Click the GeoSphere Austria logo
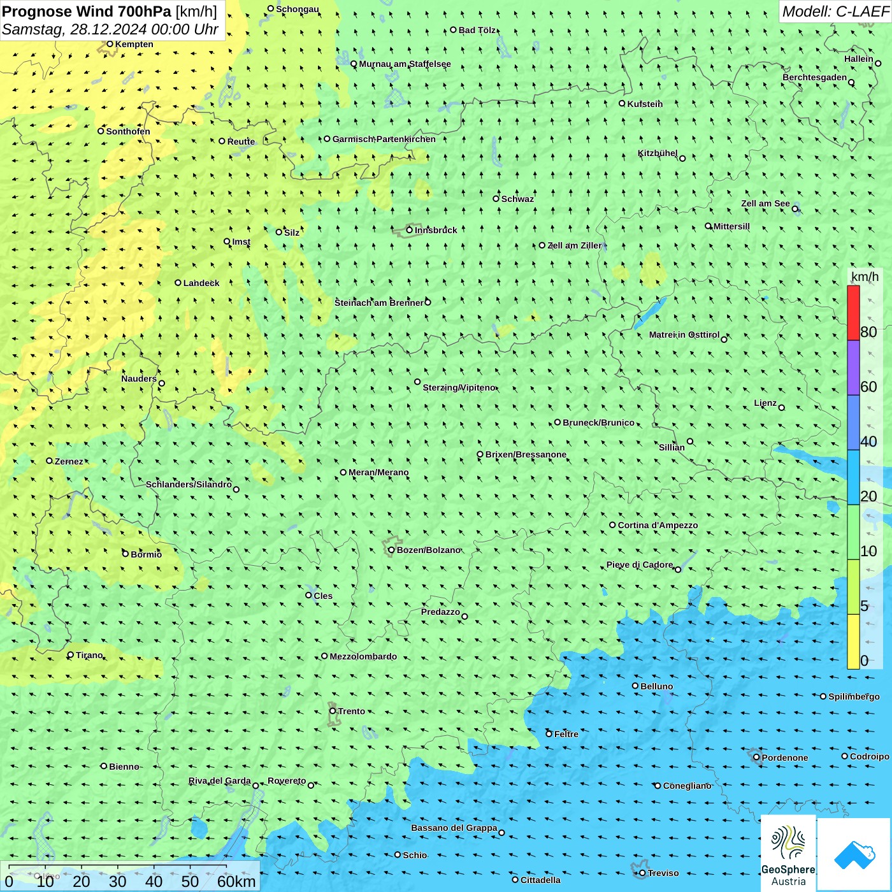The width and height of the screenshot is (892, 892). tap(788, 853)
